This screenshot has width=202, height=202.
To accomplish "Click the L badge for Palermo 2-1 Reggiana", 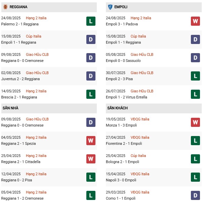I will coord(91,21).
